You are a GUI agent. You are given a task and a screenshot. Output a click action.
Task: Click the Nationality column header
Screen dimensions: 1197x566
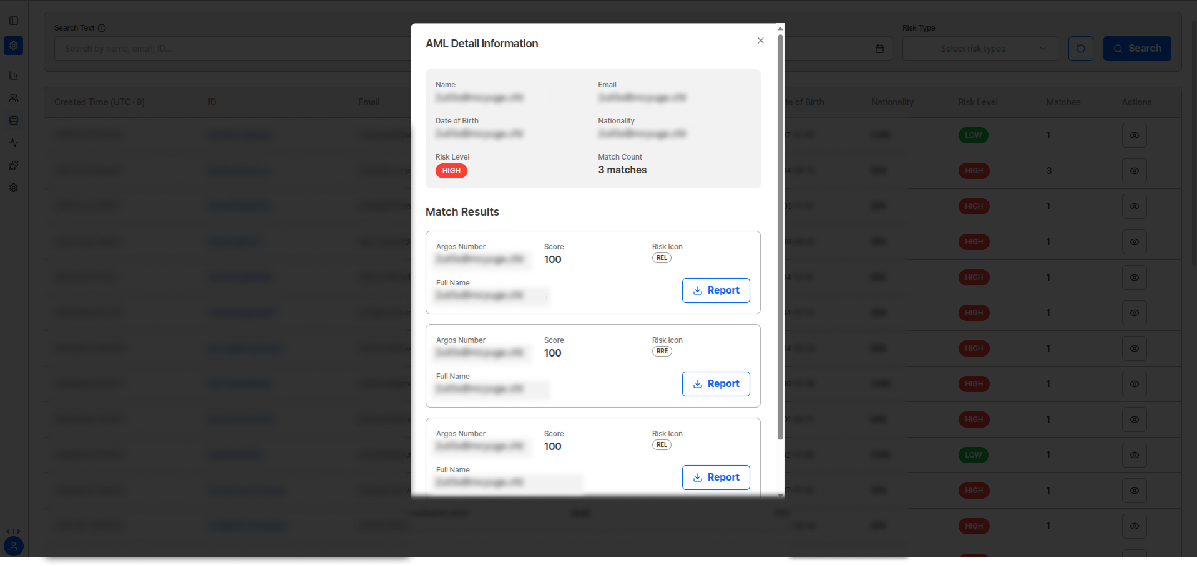(892, 102)
